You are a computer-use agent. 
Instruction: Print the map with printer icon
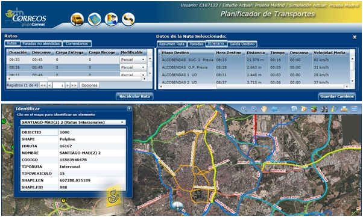click(x=344, y=109)
